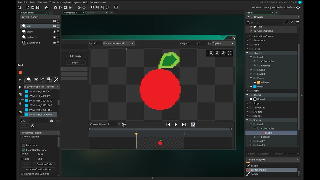This screenshot has width=320, height=180.
Task: Open Game Options gear in the toolbar
Action: pyautogui.click(x=79, y=7)
